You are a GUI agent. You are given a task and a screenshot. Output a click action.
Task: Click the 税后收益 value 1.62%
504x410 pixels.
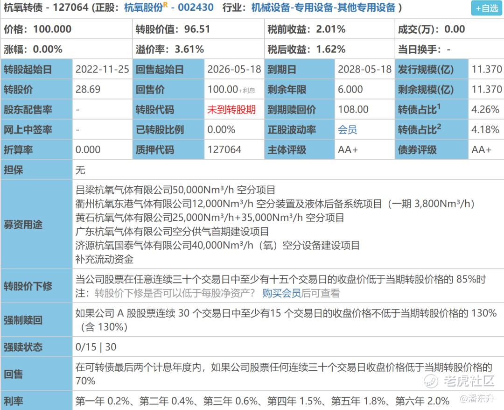pos(331,49)
